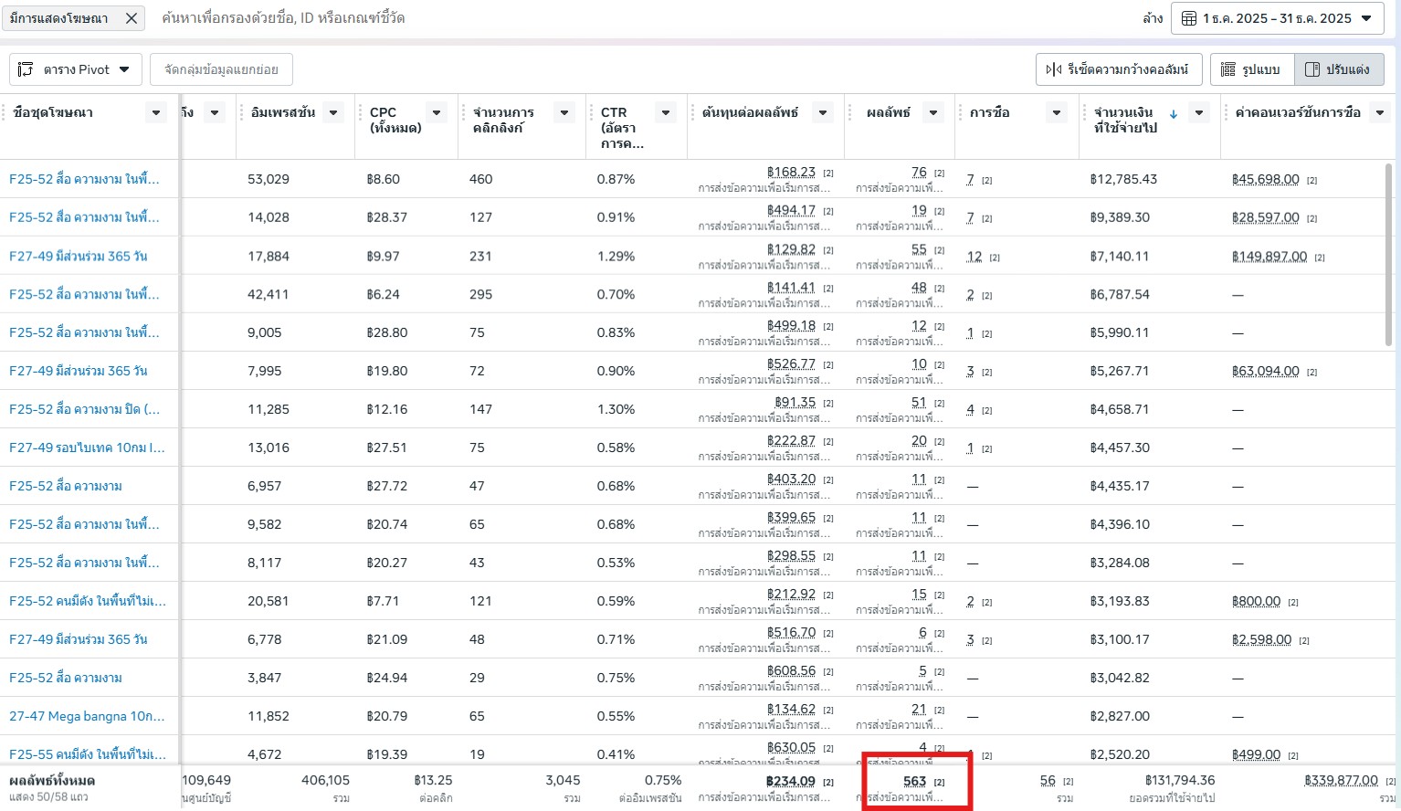Click the total spend ฿131,794.36

pyautogui.click(x=1180, y=780)
